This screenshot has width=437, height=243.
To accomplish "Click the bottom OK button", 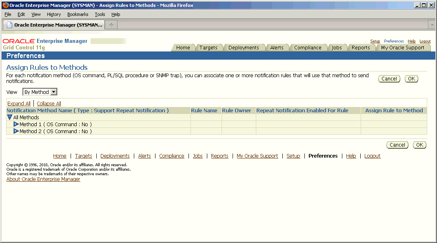I will [x=419, y=145].
